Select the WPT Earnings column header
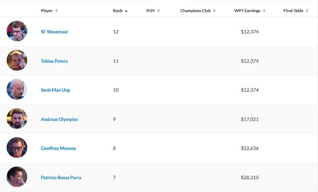 (247, 11)
